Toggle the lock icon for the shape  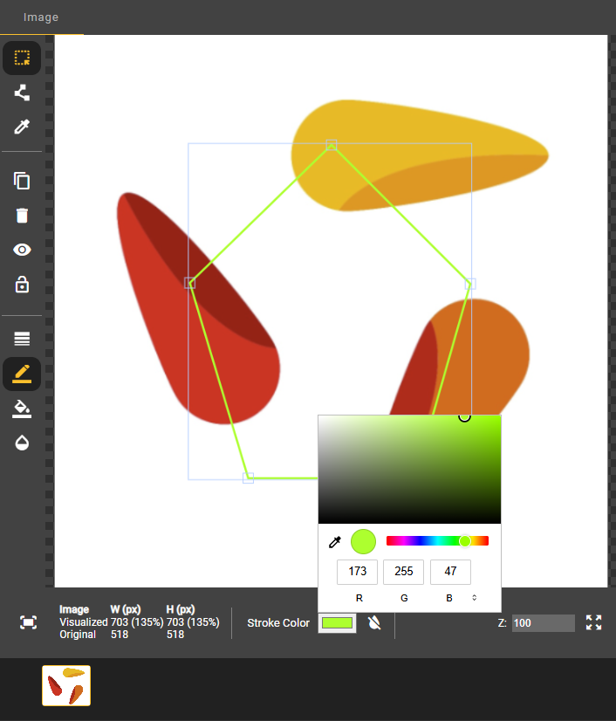click(22, 285)
